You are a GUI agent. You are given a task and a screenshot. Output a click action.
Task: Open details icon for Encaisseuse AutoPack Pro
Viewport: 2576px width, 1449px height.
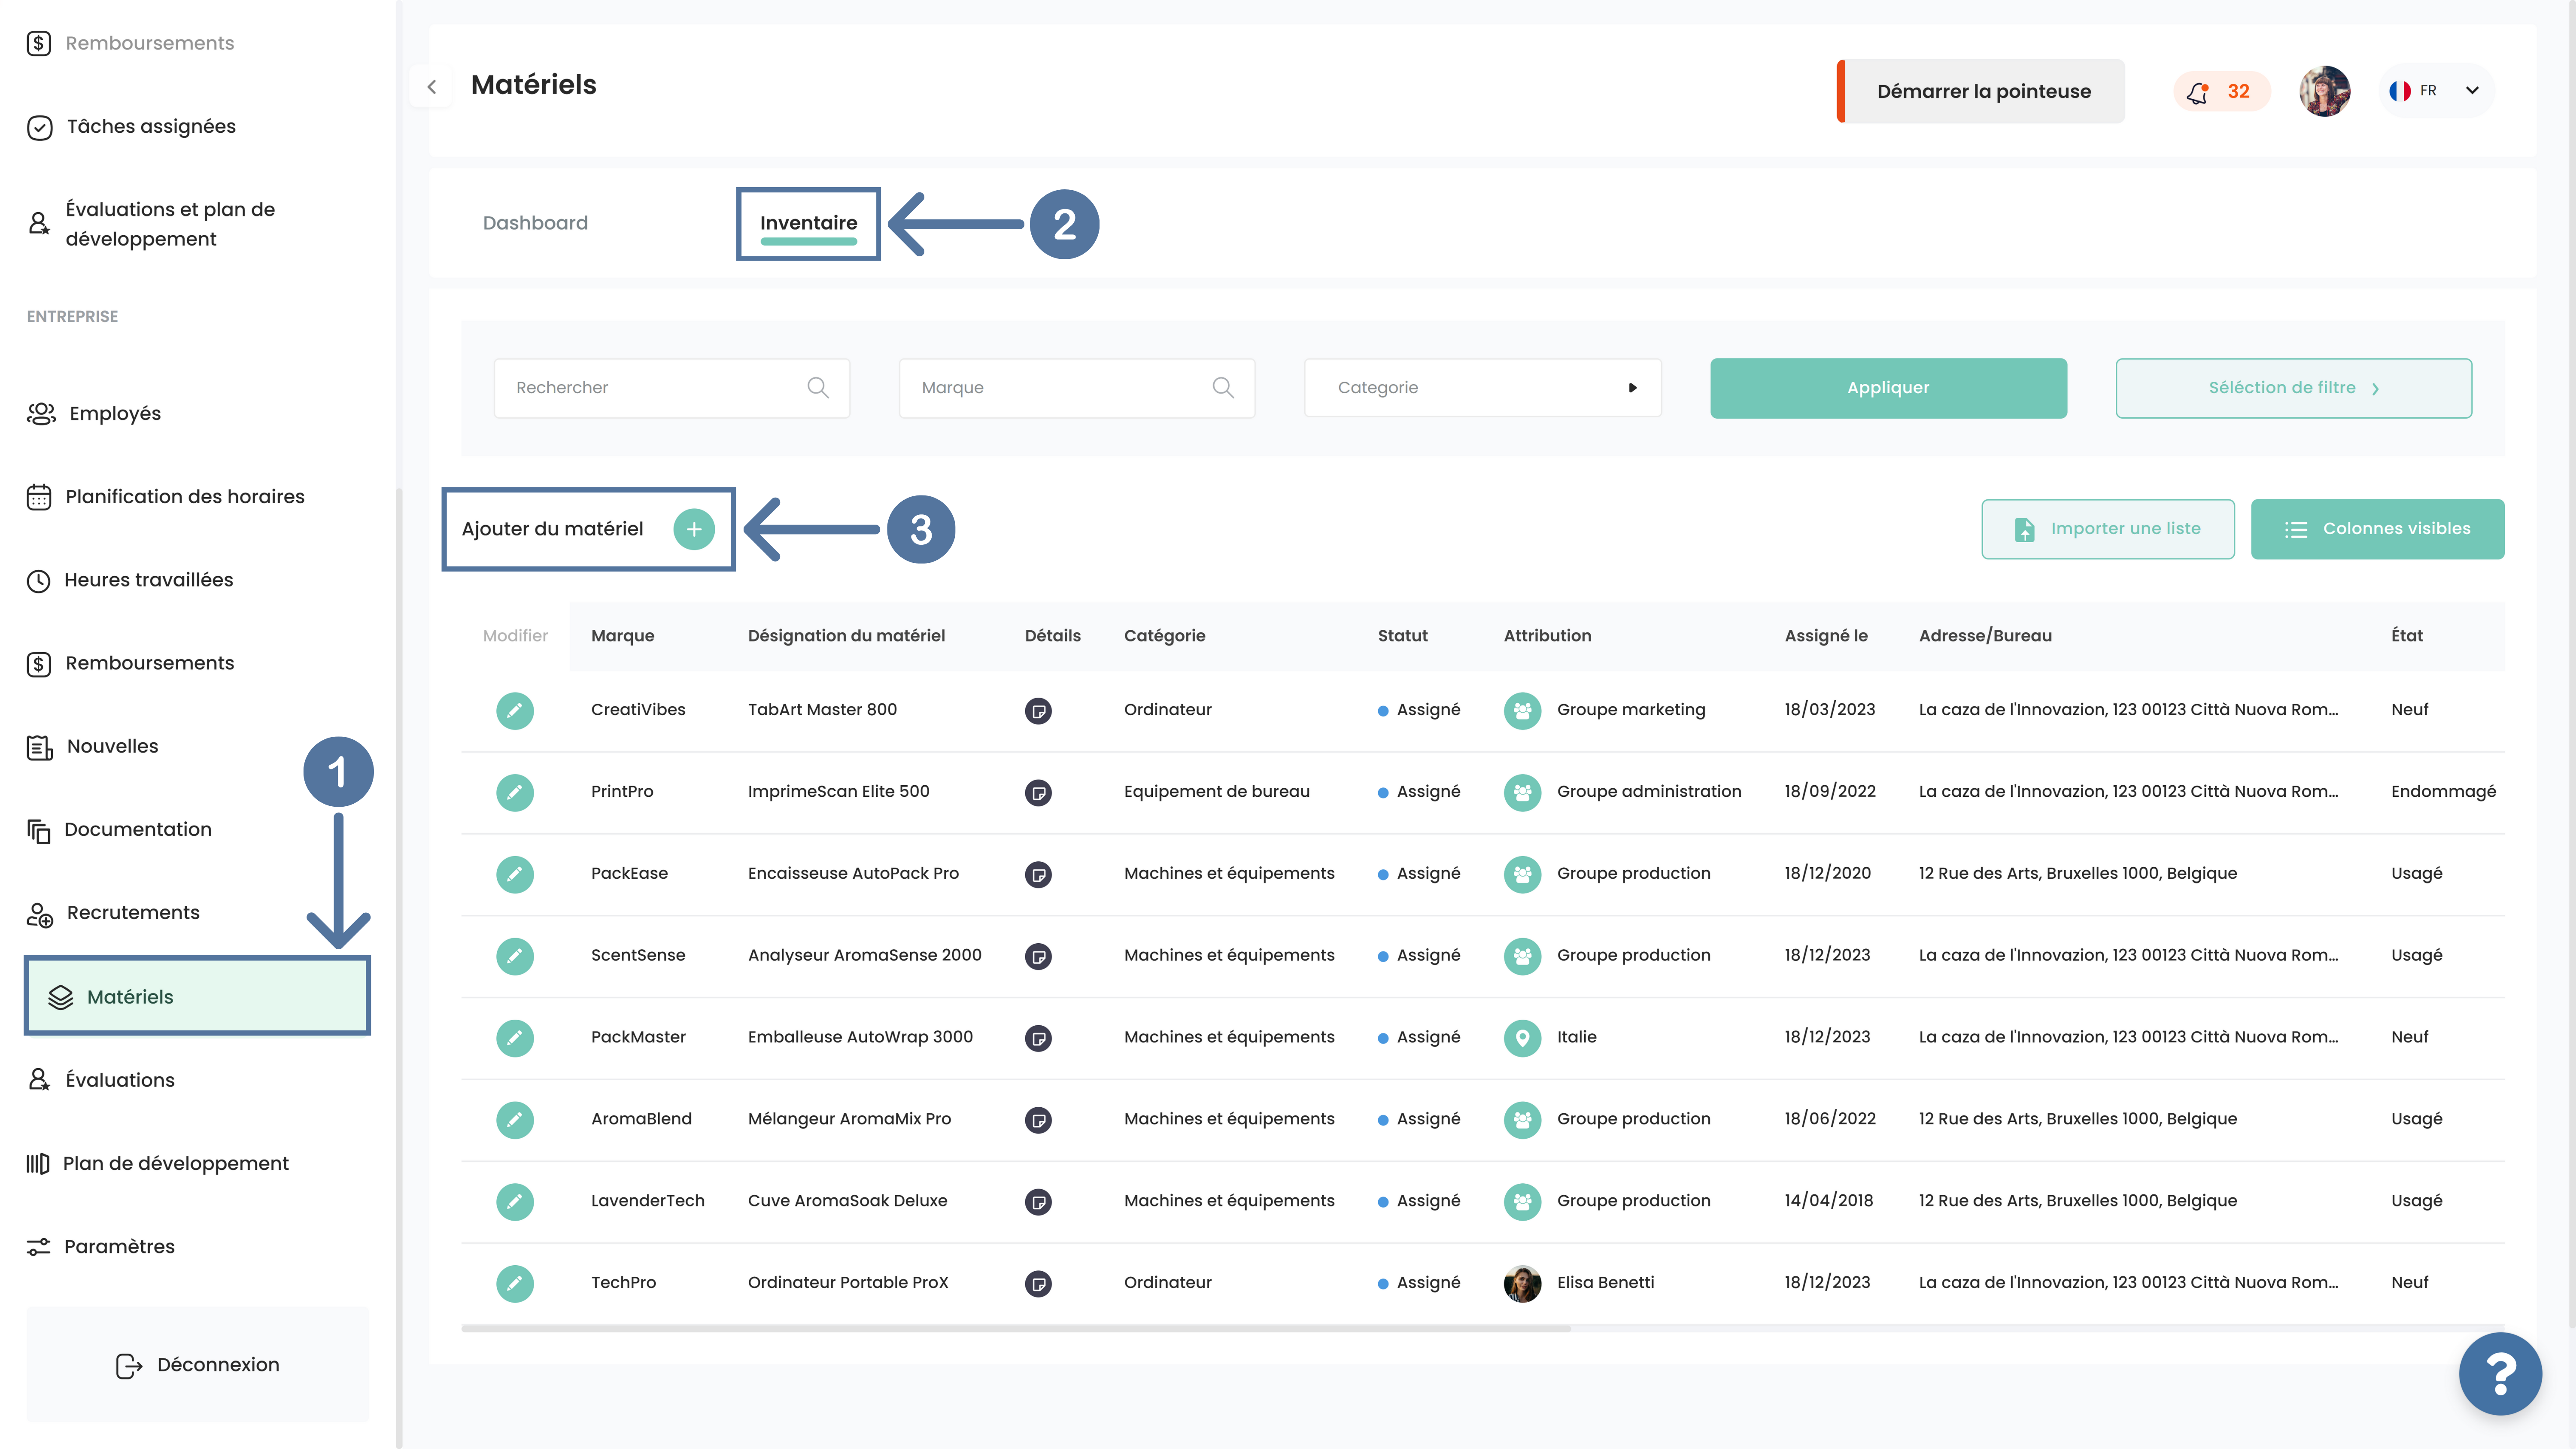pos(1038,875)
